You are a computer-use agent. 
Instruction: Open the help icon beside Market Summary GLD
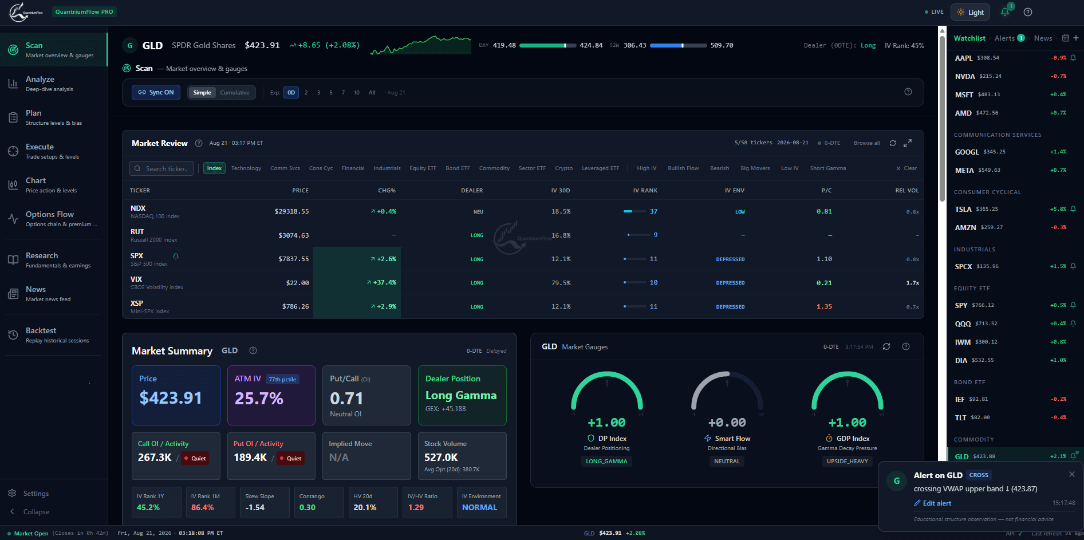click(253, 350)
